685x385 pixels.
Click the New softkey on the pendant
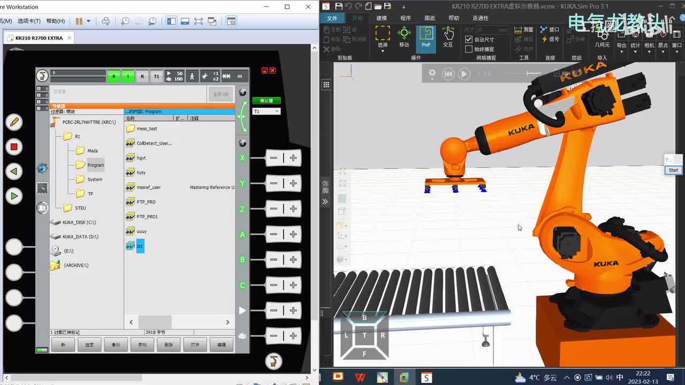63,345
